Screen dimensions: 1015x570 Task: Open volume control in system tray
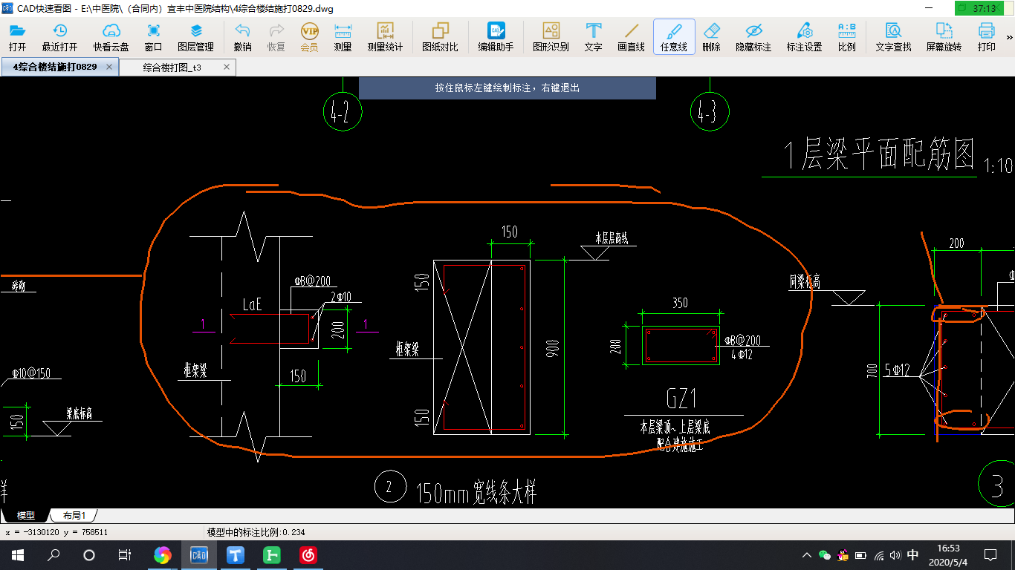896,555
